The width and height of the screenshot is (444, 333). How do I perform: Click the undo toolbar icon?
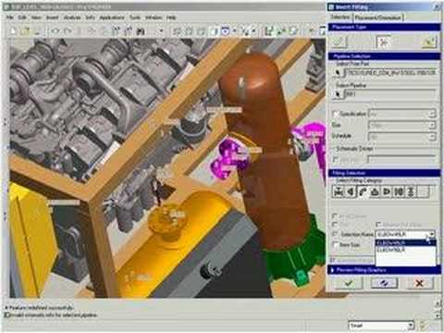(55, 31)
